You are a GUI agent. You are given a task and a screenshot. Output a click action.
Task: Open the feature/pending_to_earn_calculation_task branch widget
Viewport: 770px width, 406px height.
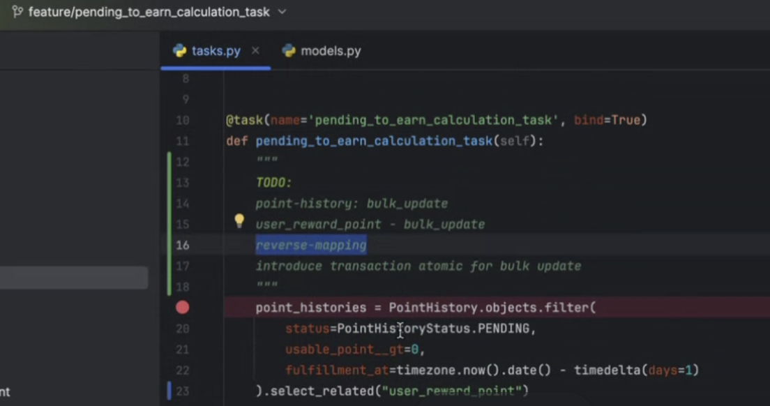(x=149, y=12)
